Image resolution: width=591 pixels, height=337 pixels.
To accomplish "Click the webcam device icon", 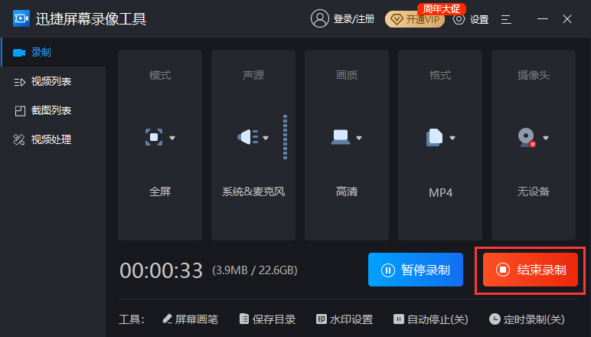I will (527, 138).
